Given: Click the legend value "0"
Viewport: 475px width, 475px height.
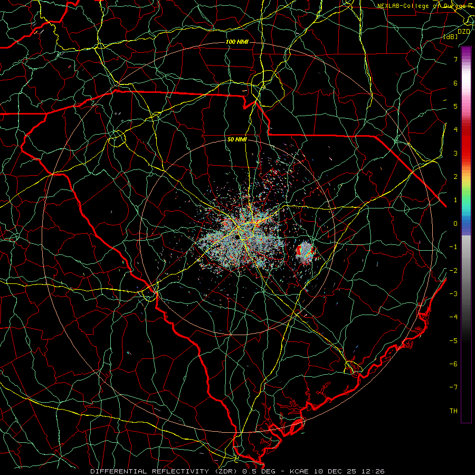Looking at the screenshot, I should coord(455,224).
